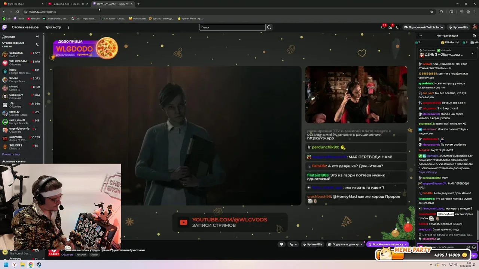Viewport: 479px width, 269px height.
Task: Open VooDooSh channel in sidebar
Action: tap(22, 55)
